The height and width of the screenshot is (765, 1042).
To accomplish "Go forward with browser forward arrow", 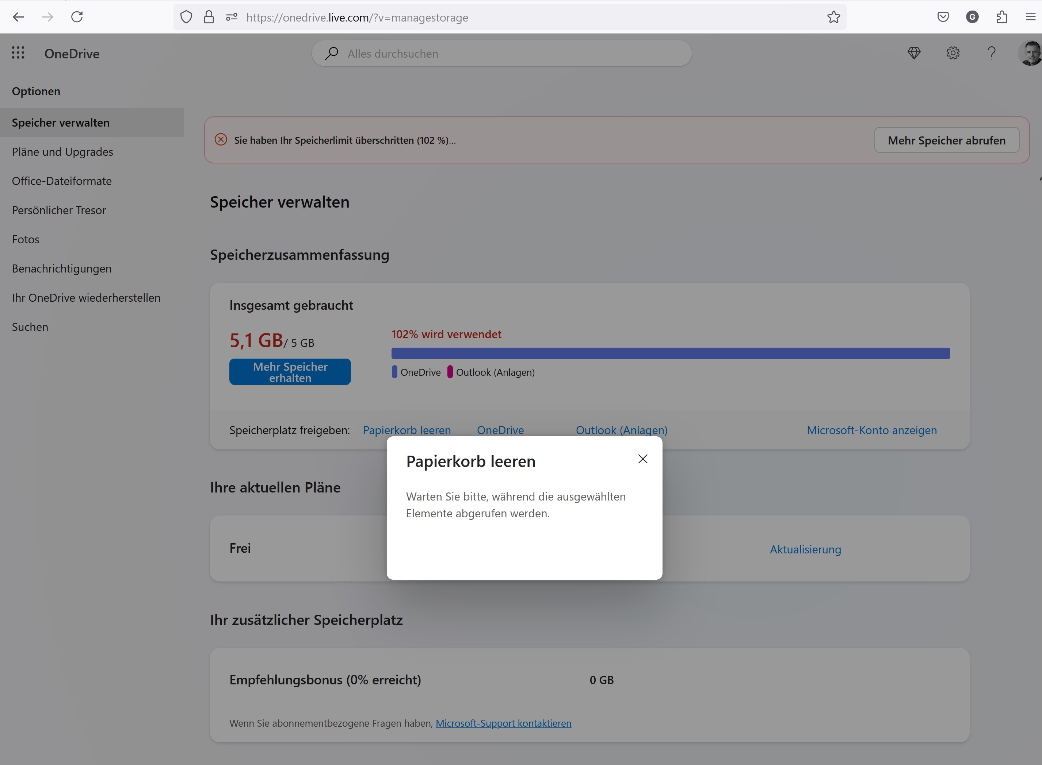I will [48, 17].
